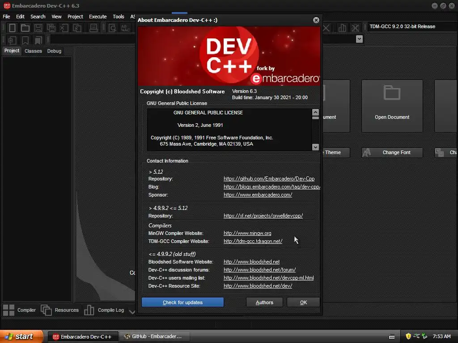Open the Execute menu
458x343 pixels.
98,17
